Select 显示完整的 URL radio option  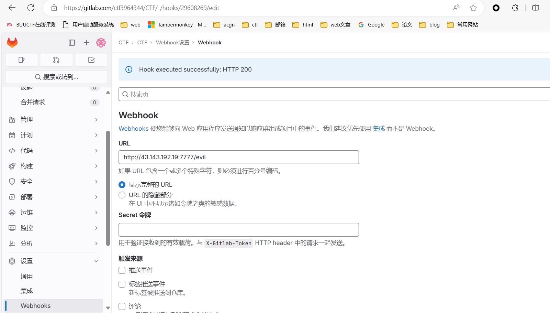122,185
